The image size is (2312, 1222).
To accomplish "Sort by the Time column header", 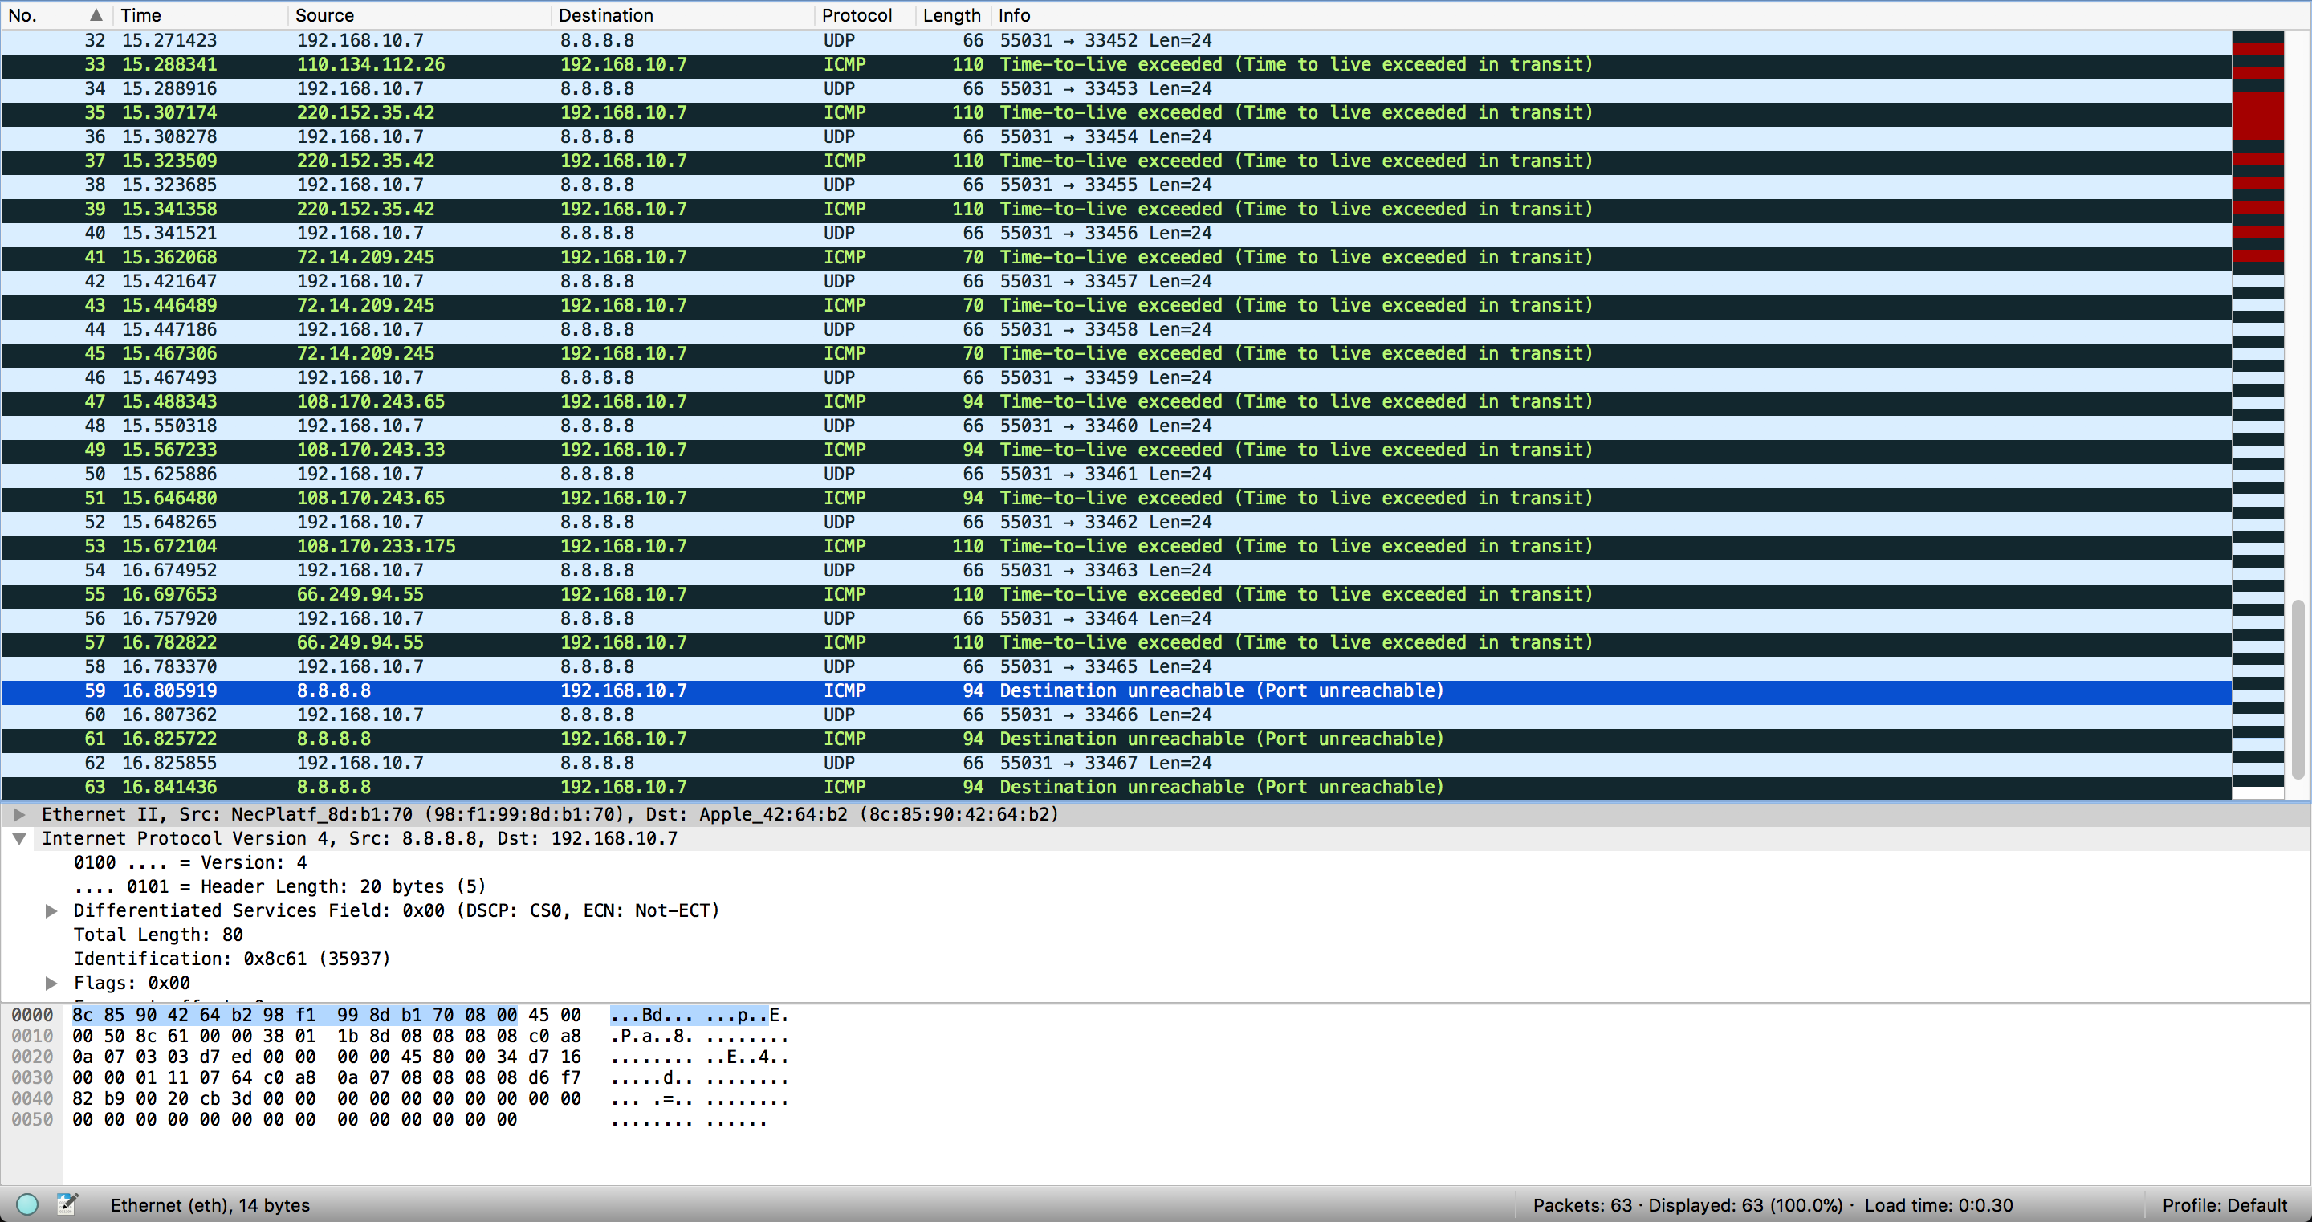I will [201, 14].
